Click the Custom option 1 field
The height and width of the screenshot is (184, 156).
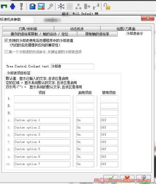click(42, 120)
